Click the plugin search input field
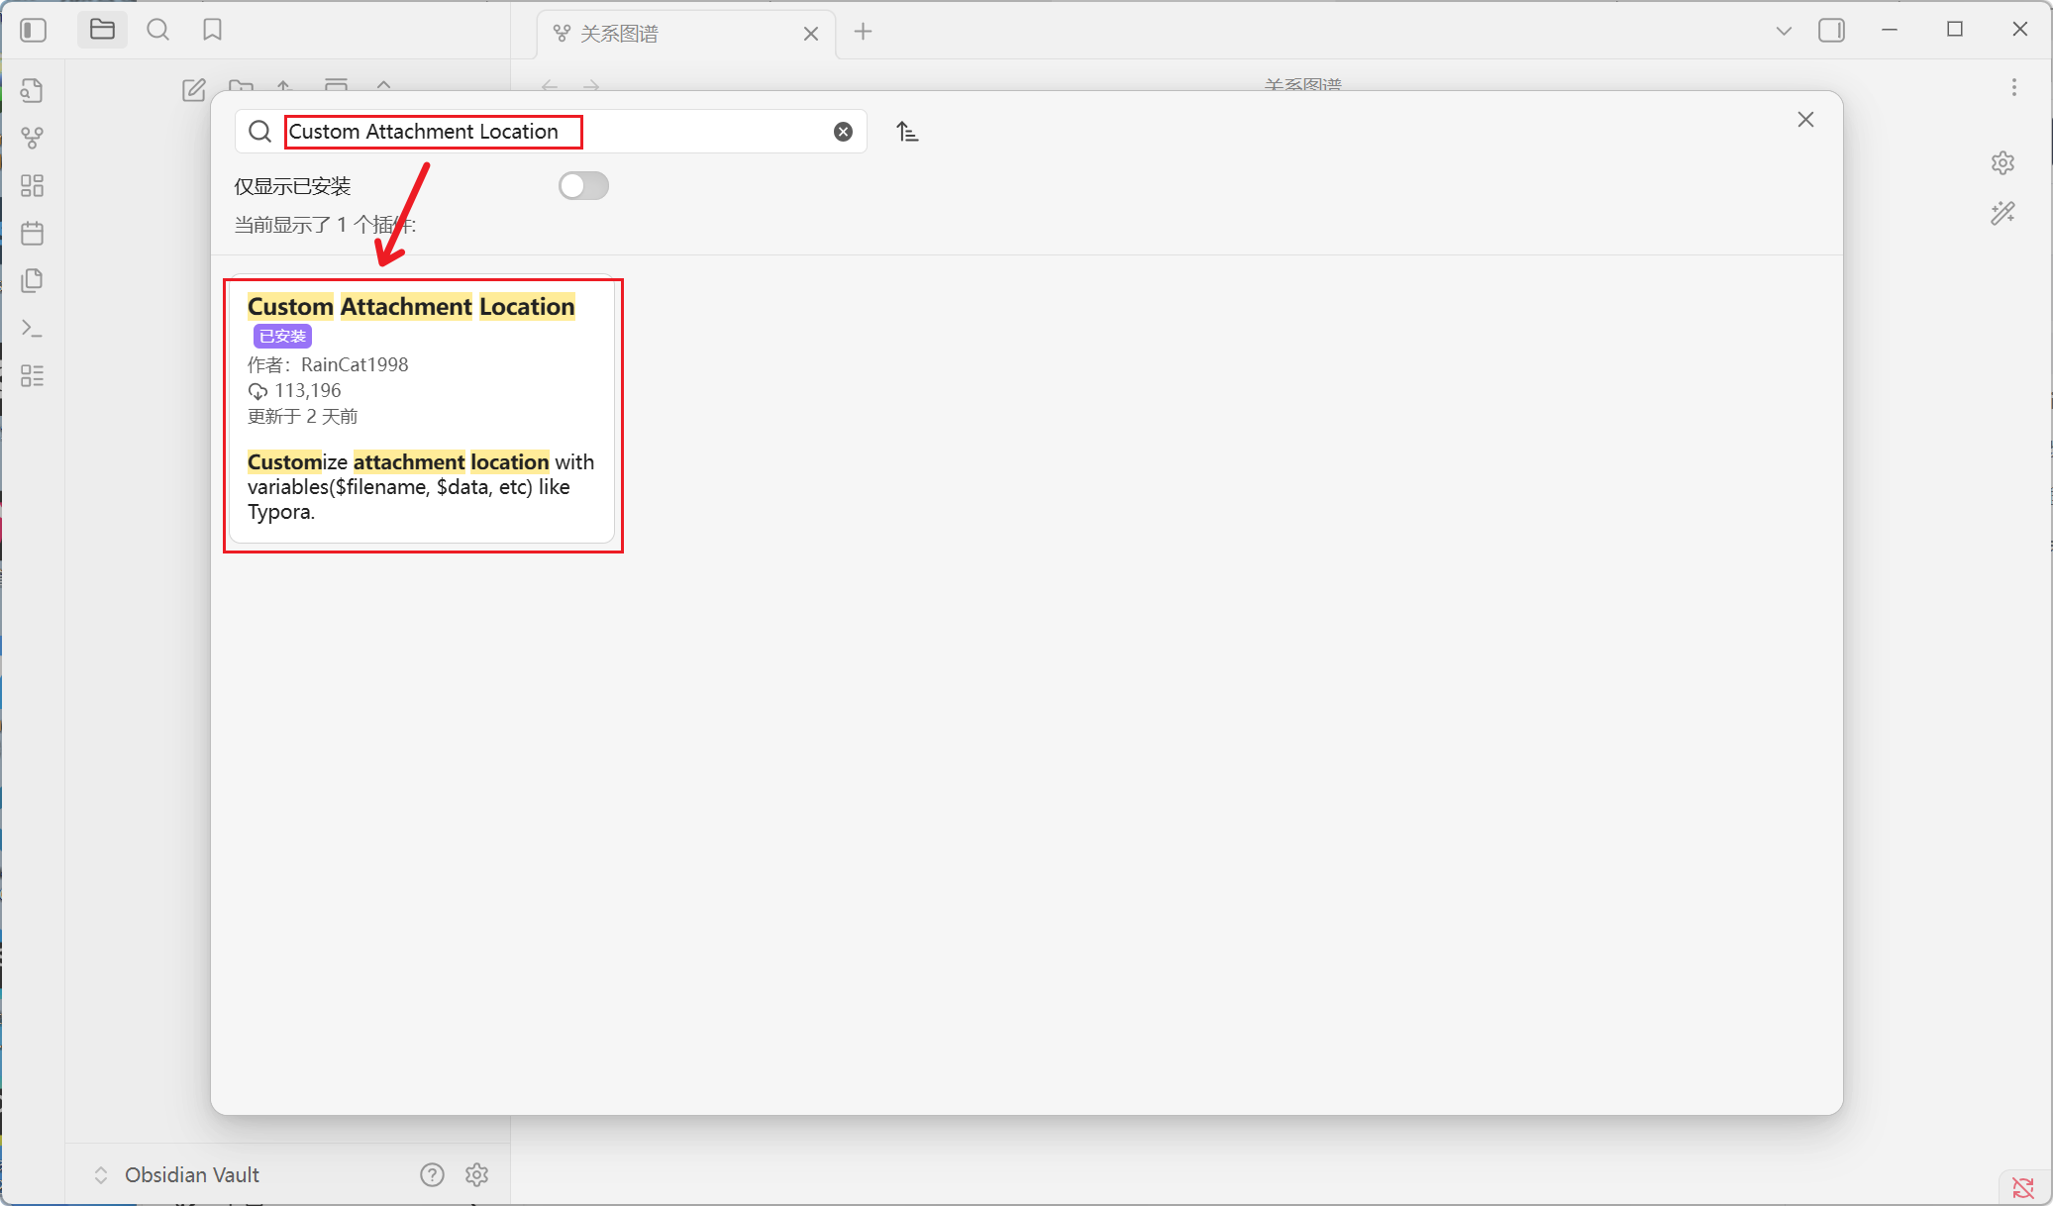 pos(555,132)
